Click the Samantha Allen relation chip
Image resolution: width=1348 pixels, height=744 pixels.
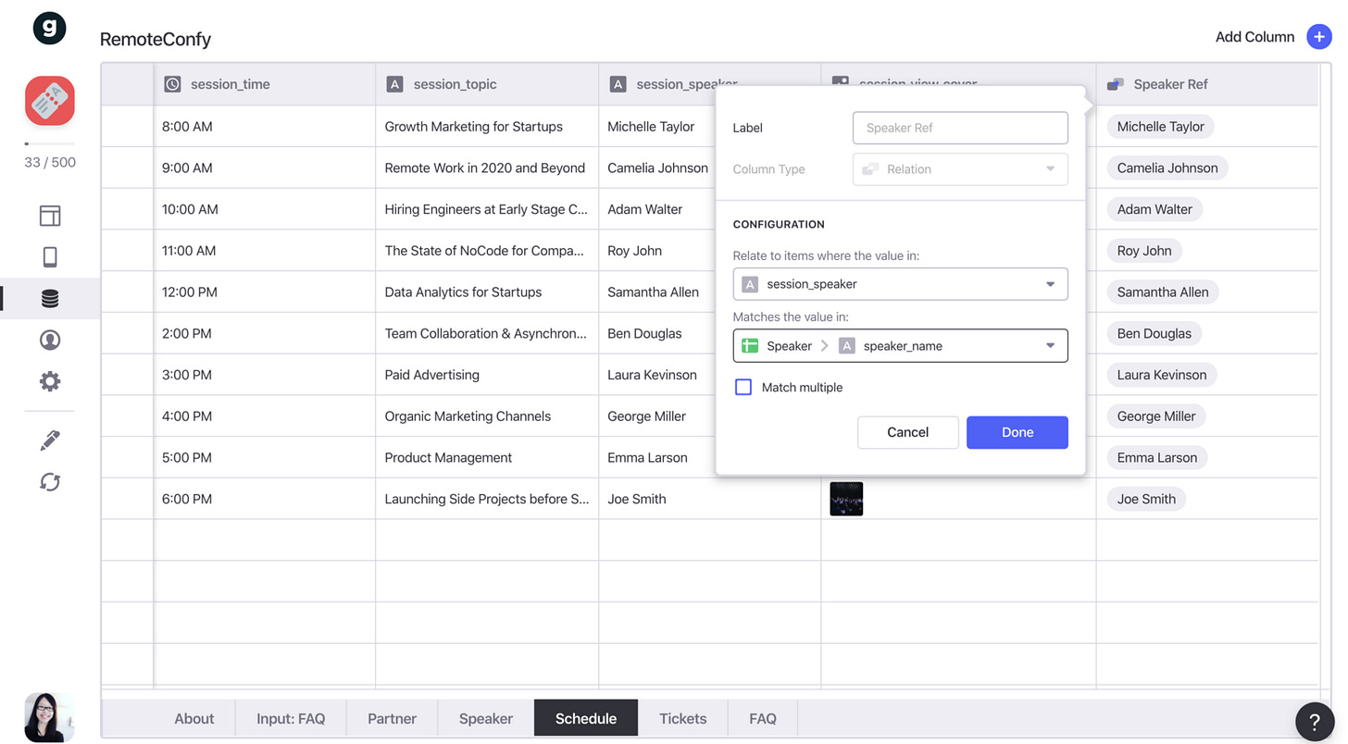pos(1163,292)
